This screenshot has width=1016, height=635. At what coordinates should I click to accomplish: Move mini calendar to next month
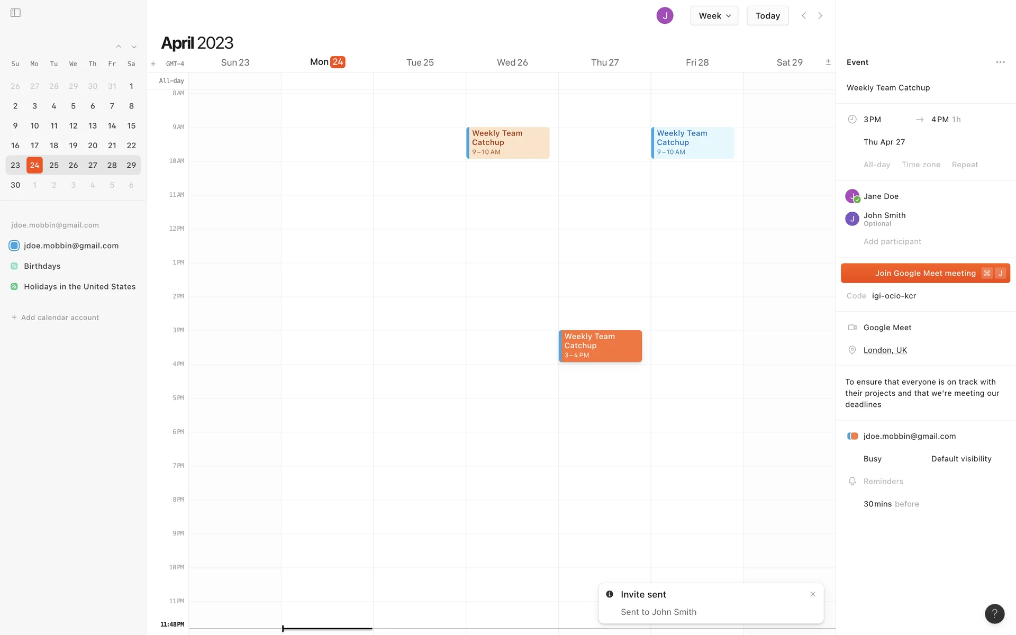coord(134,47)
